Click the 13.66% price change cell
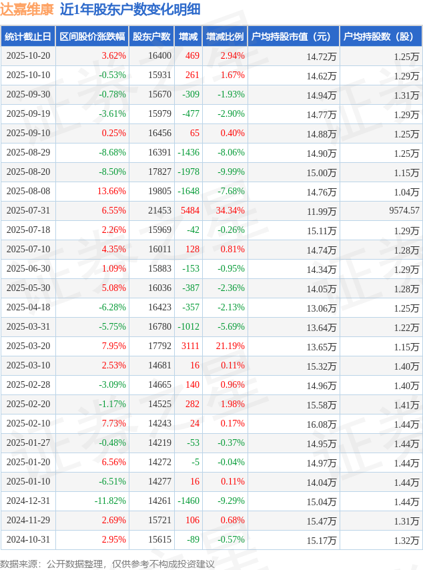Viewport: 423px width, 570px height. (111, 191)
